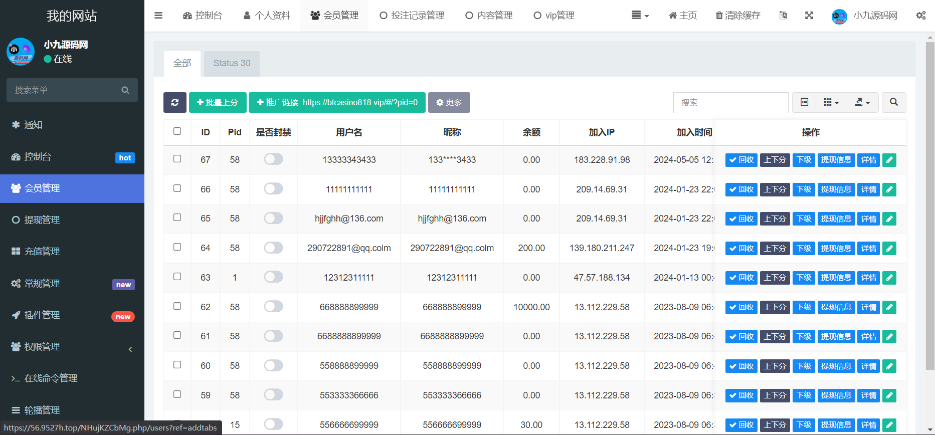Open the header list dropdown with caret

coord(640,16)
